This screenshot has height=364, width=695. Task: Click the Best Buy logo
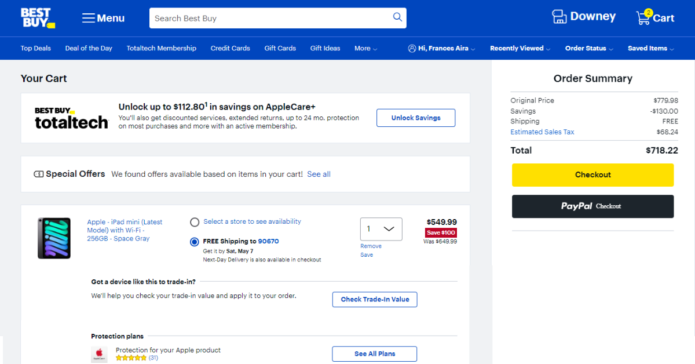[37, 18]
